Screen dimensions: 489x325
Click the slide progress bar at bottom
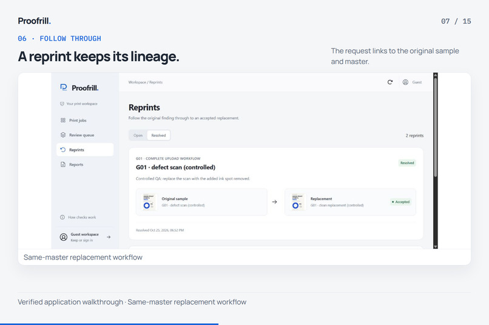(x=109, y=324)
